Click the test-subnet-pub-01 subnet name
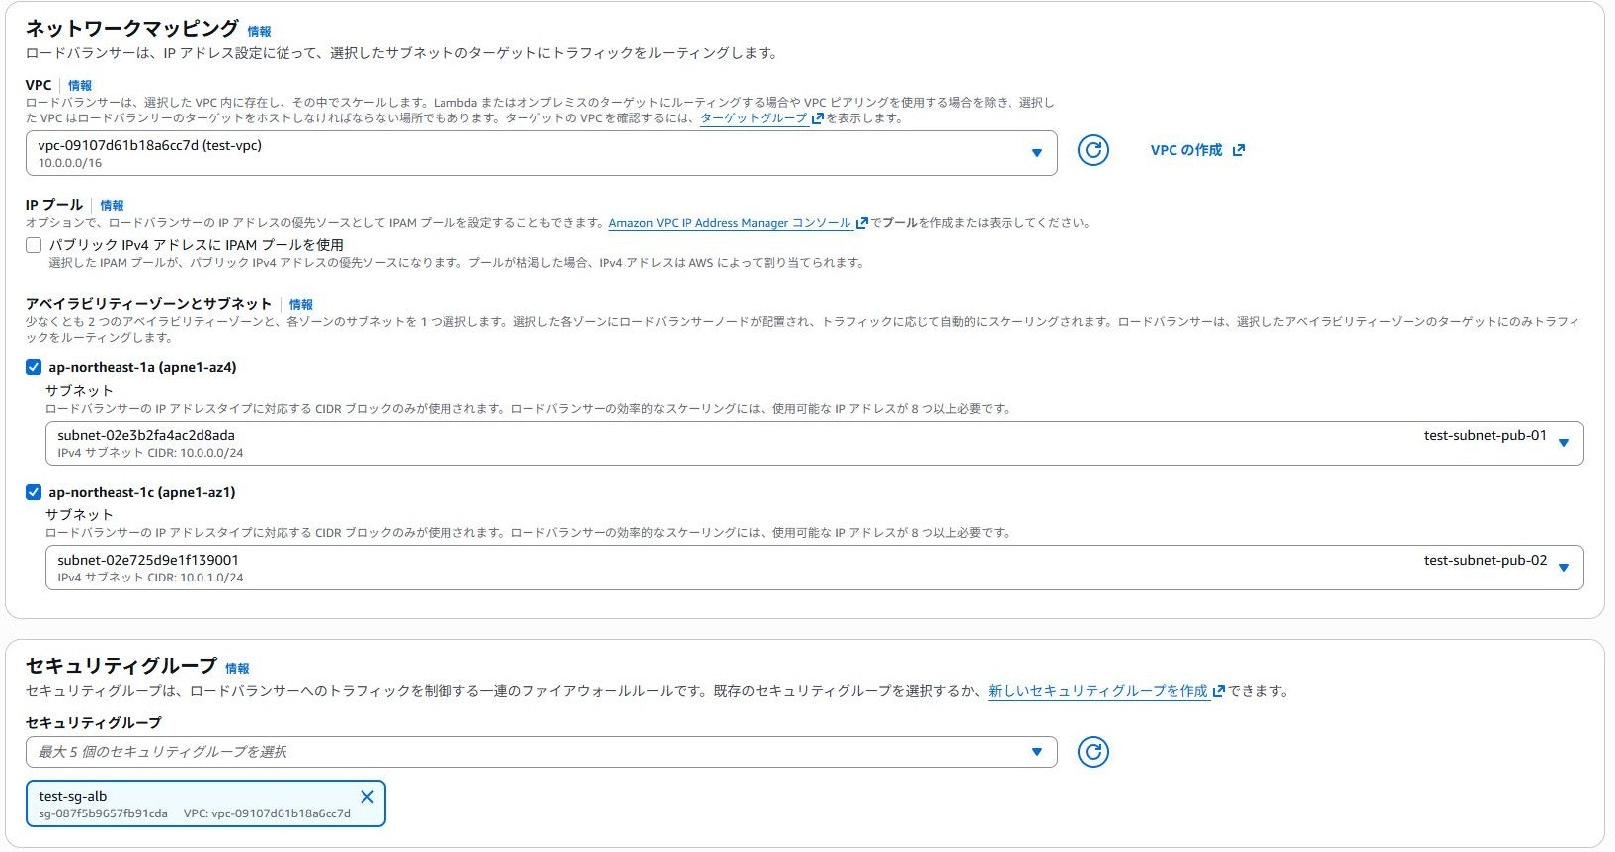 click(x=1486, y=435)
